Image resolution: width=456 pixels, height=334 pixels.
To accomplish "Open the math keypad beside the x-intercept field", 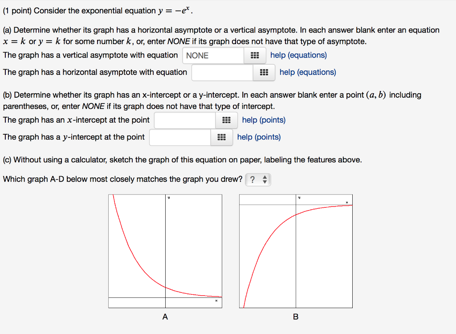I will click(226, 120).
